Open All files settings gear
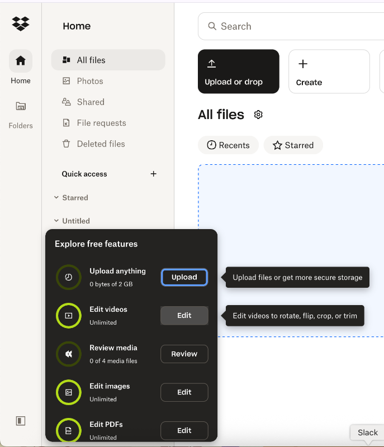This screenshot has width=384, height=447. [x=258, y=115]
